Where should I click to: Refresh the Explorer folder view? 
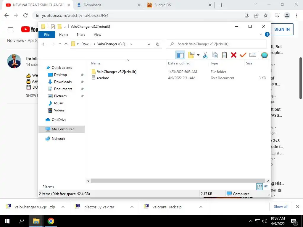tap(157, 44)
